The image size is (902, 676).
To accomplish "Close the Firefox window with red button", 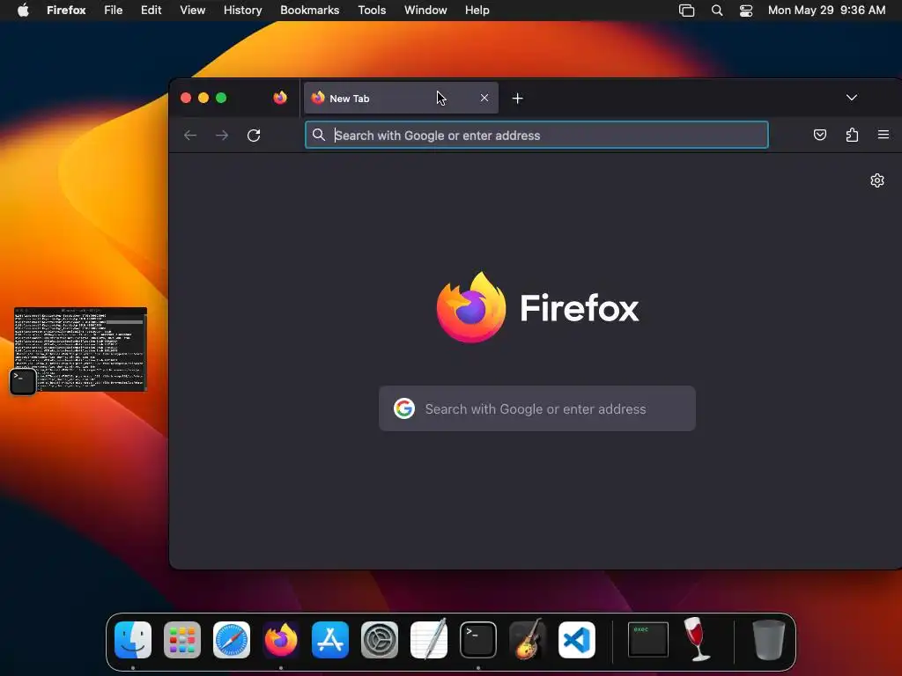I will coord(185,98).
